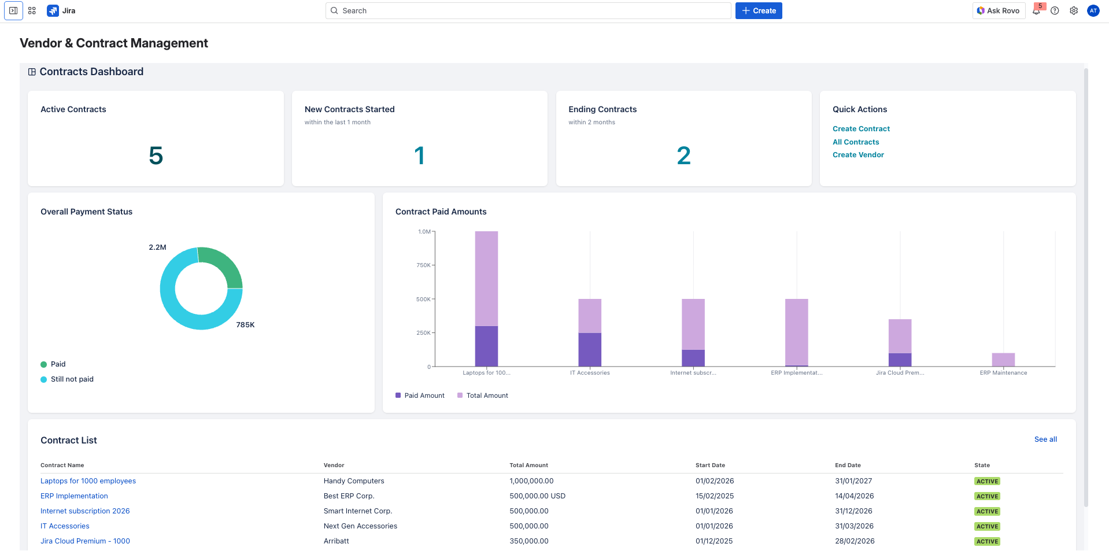1109x551 pixels.
Task: Open settings gear icon
Action: [x=1074, y=10]
